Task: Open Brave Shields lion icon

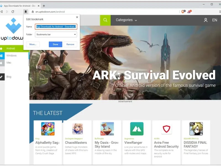Action: 183,12
